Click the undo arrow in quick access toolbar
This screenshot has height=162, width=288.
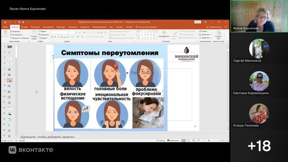pos(10,22)
